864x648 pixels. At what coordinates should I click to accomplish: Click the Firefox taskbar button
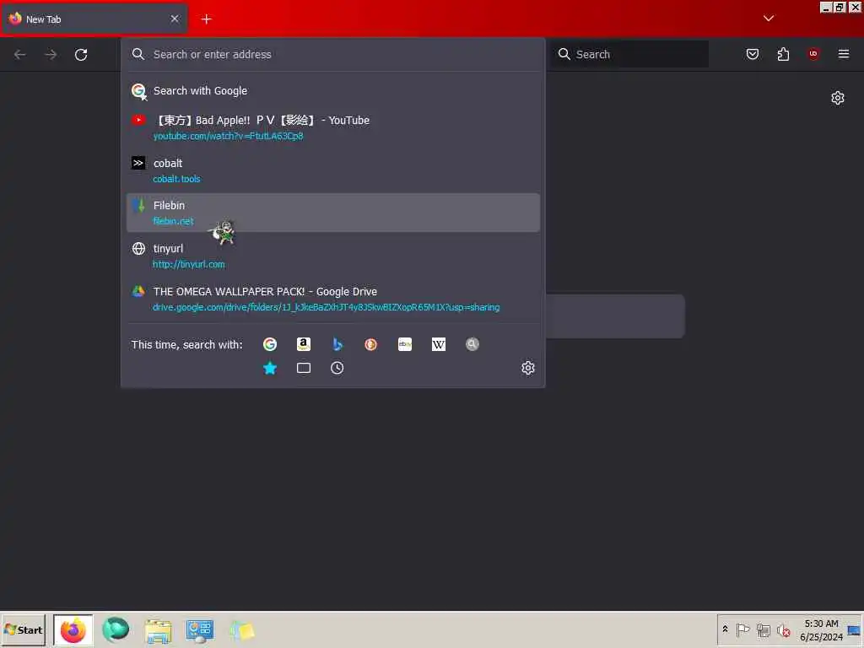coord(73,630)
